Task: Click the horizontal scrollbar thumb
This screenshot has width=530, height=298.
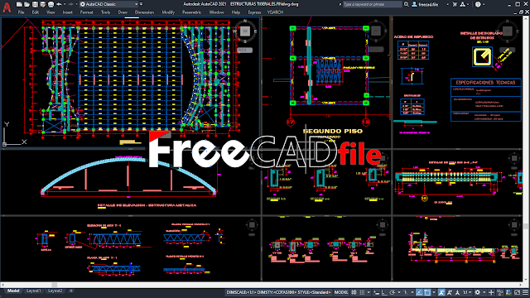Action: (54, 285)
